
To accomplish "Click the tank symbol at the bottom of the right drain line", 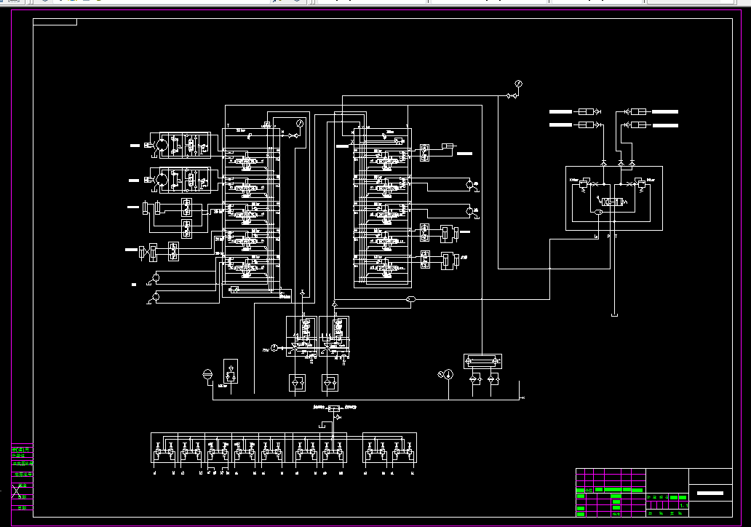I will point(614,314).
